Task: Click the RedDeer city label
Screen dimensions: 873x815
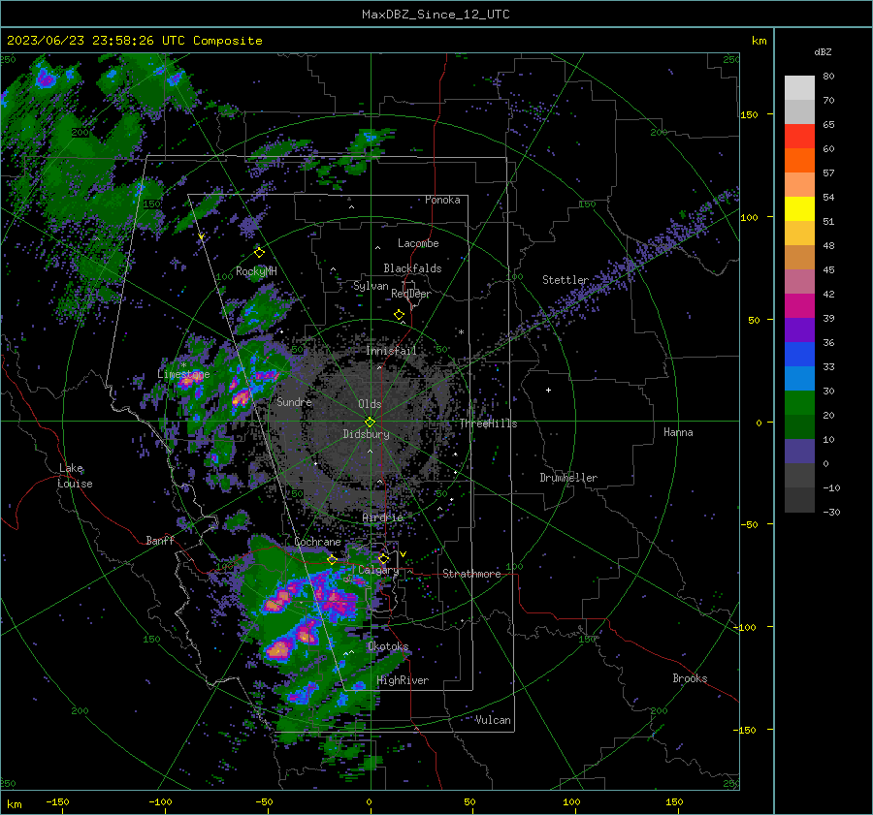Action: point(411,294)
